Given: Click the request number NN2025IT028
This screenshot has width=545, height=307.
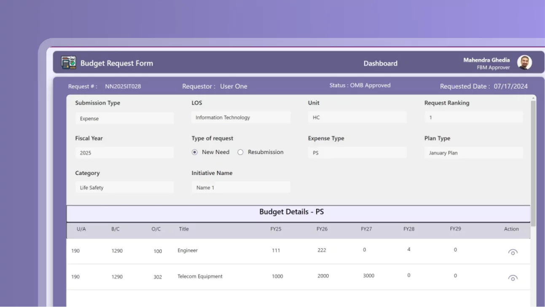Looking at the screenshot, I should click(x=123, y=86).
